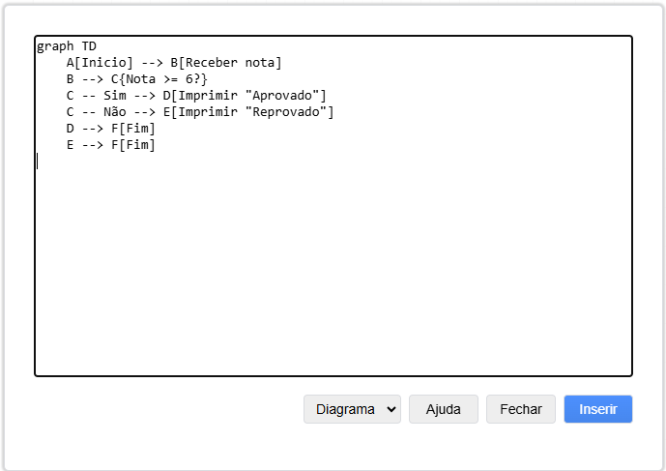This screenshot has height=471, width=666.
Task: Click the Ajuda button
Action: click(x=443, y=409)
